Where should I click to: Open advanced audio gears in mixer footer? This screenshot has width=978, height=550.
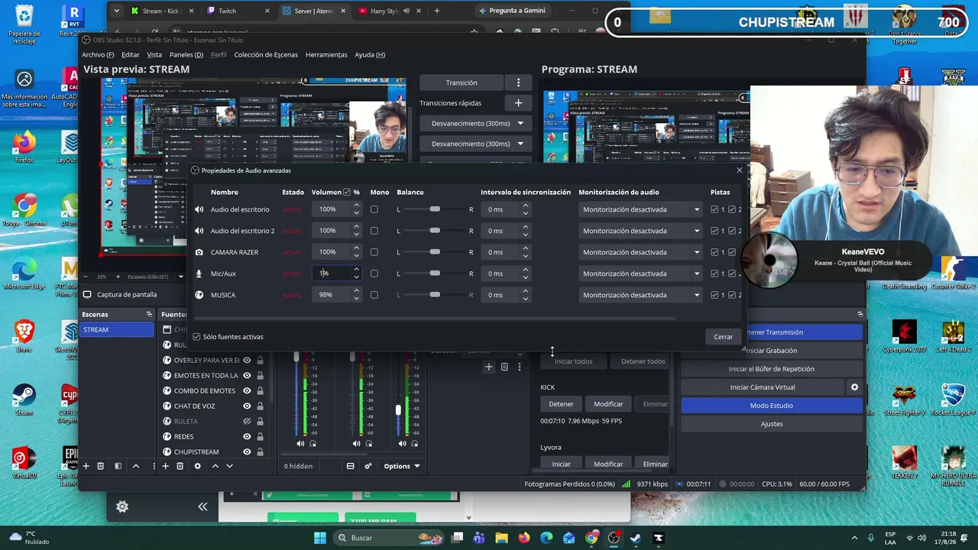click(368, 466)
